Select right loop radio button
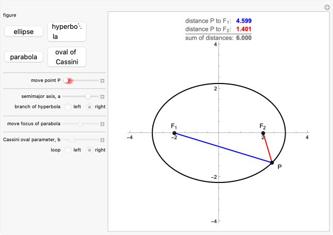Screen dimensions: 333x235 click(90, 150)
